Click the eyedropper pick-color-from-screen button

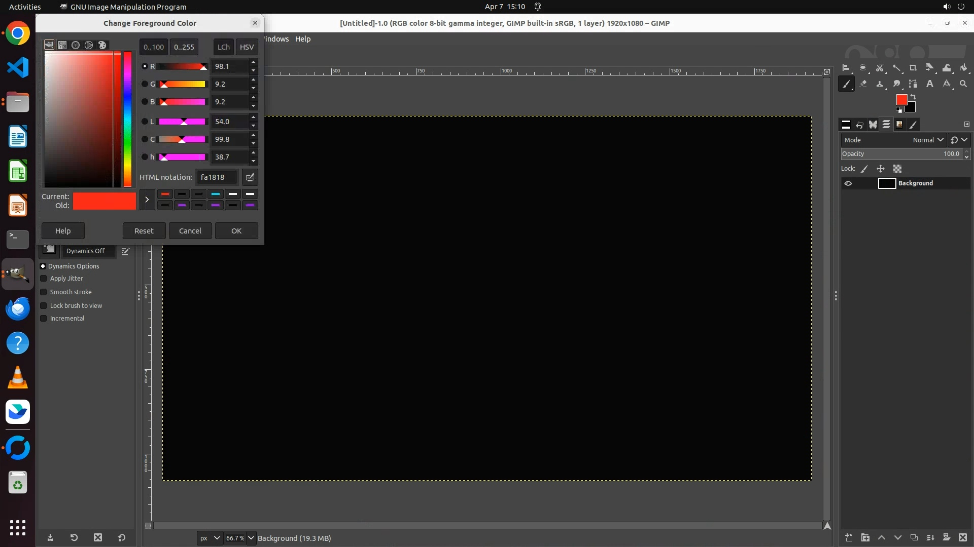(x=250, y=177)
